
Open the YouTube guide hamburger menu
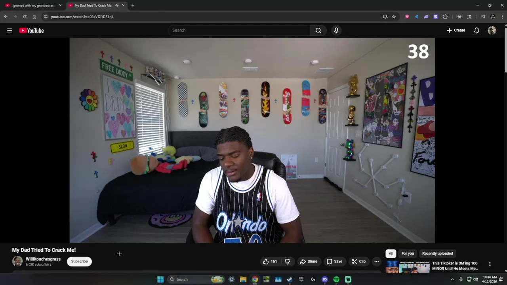pyautogui.click(x=10, y=30)
